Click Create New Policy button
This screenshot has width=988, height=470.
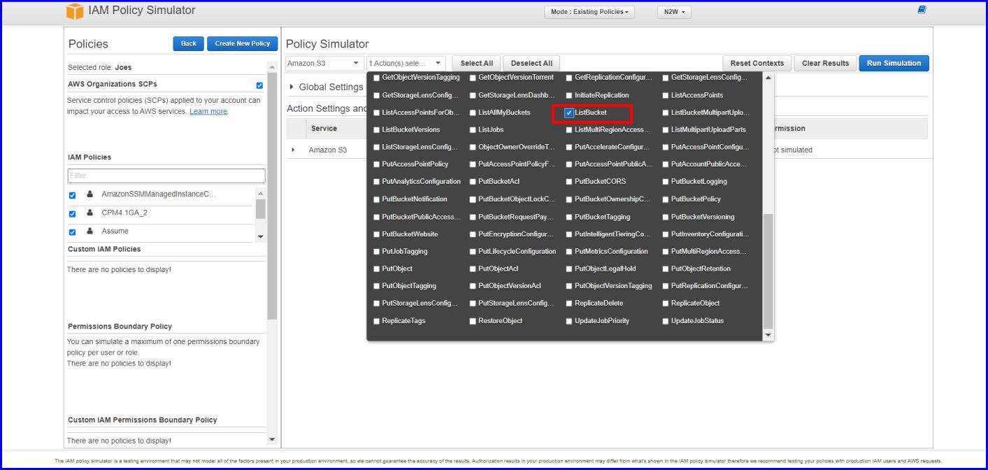243,43
